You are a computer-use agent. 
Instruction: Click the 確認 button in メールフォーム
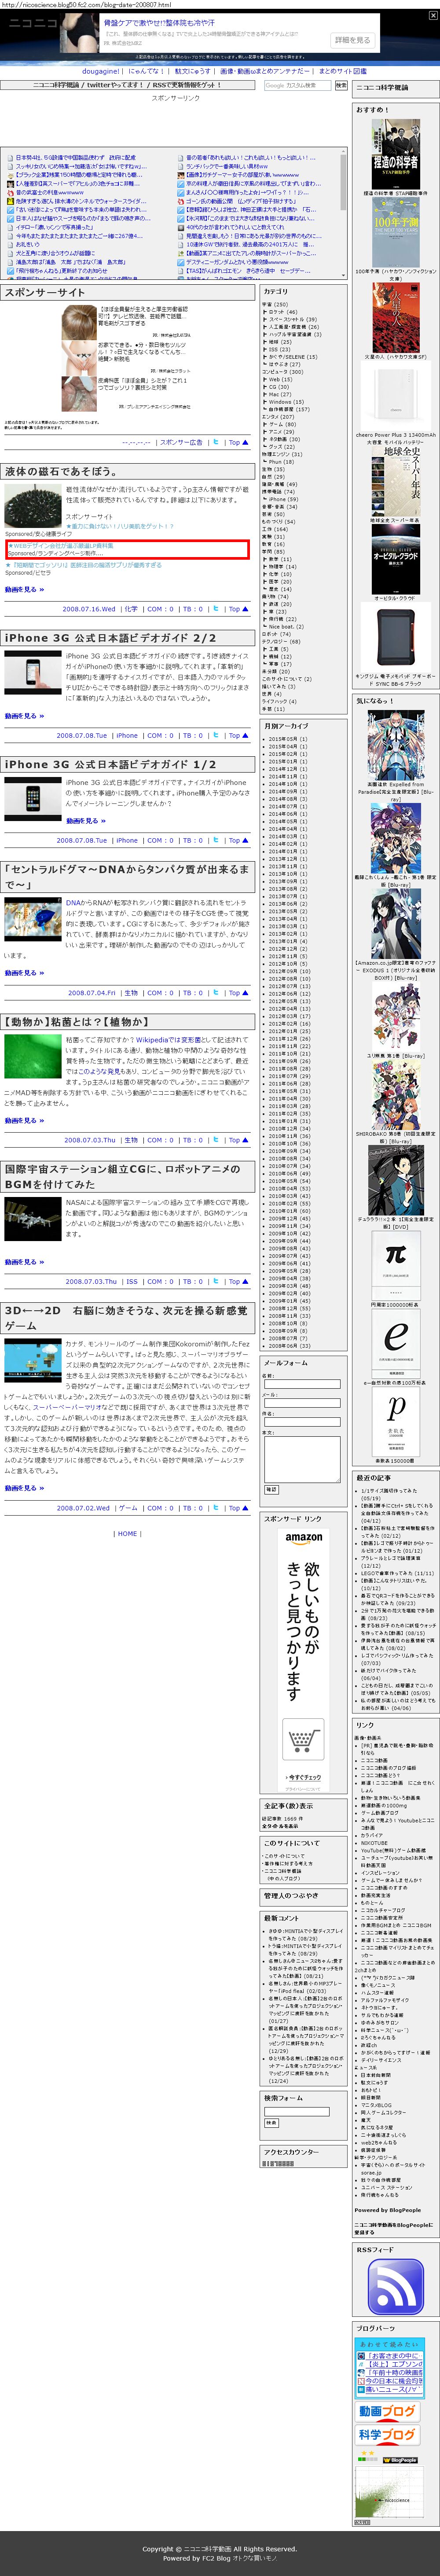point(271,1489)
